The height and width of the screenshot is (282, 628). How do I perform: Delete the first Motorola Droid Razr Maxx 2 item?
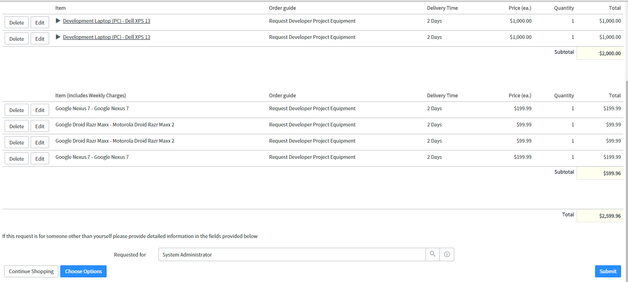pos(17,126)
